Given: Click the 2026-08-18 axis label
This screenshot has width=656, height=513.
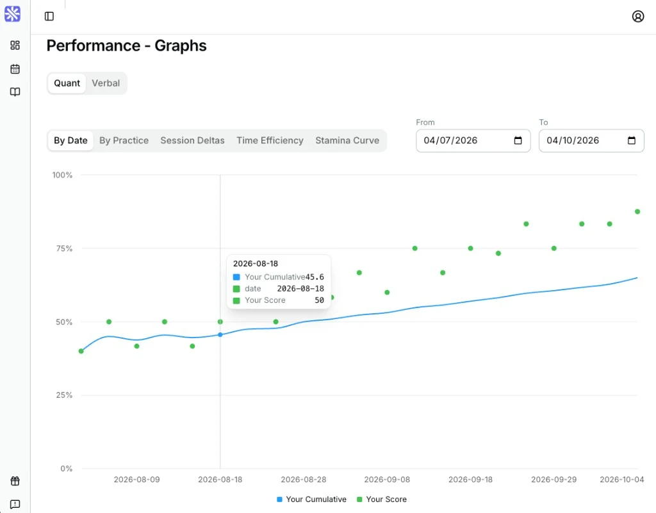Looking at the screenshot, I should coord(220,480).
